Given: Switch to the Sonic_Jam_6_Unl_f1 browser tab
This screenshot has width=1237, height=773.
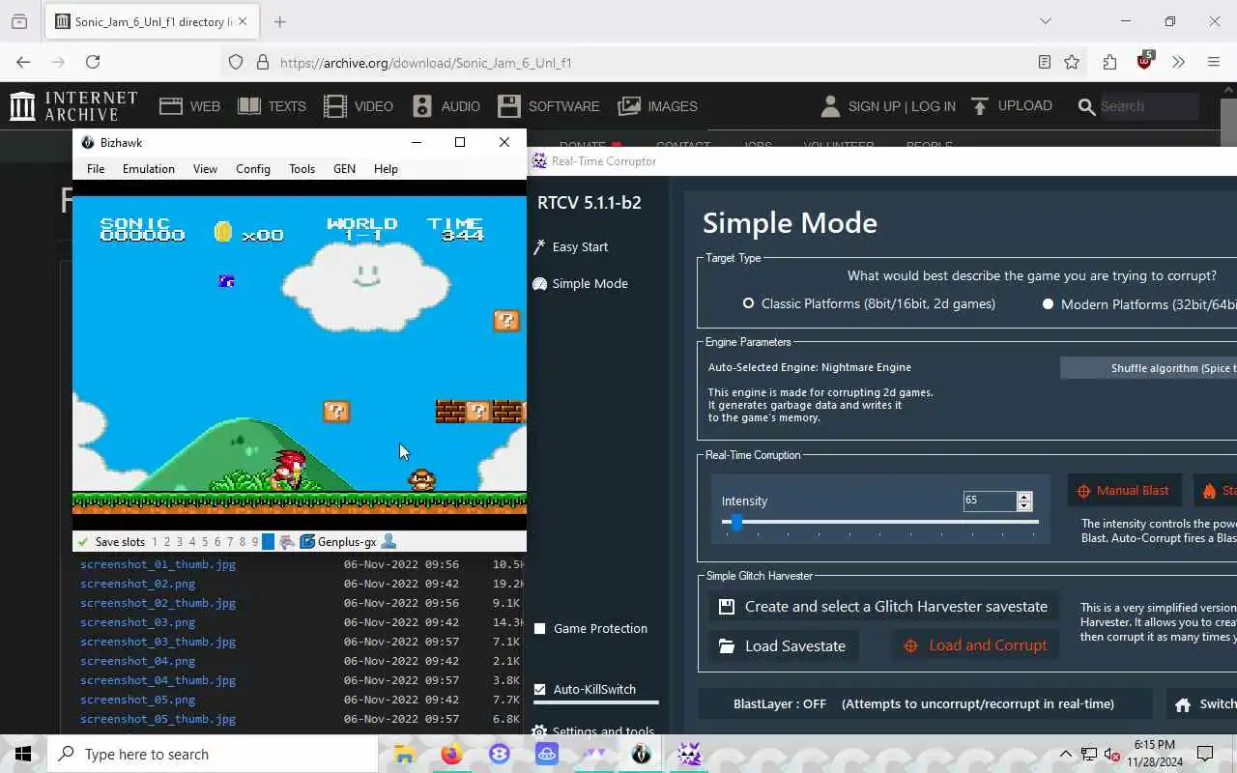Looking at the screenshot, I should (153, 21).
